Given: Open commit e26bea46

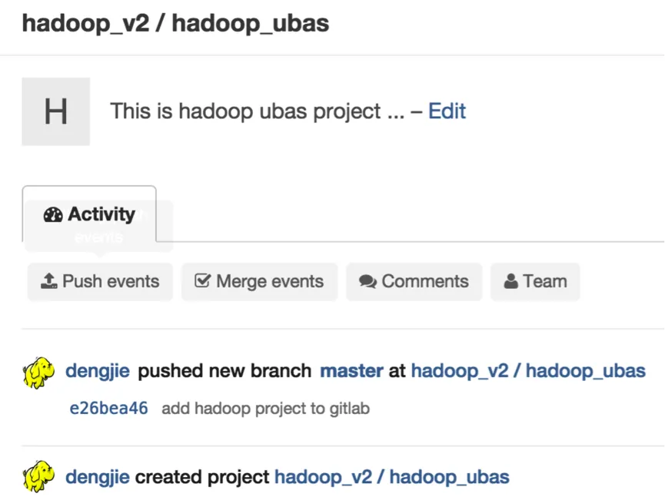Looking at the screenshot, I should (108, 409).
